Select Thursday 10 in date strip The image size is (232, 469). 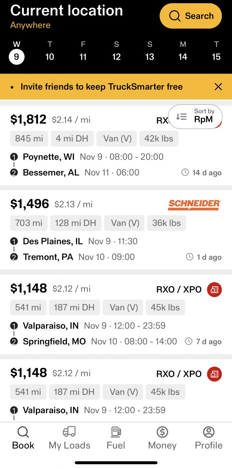point(50,52)
